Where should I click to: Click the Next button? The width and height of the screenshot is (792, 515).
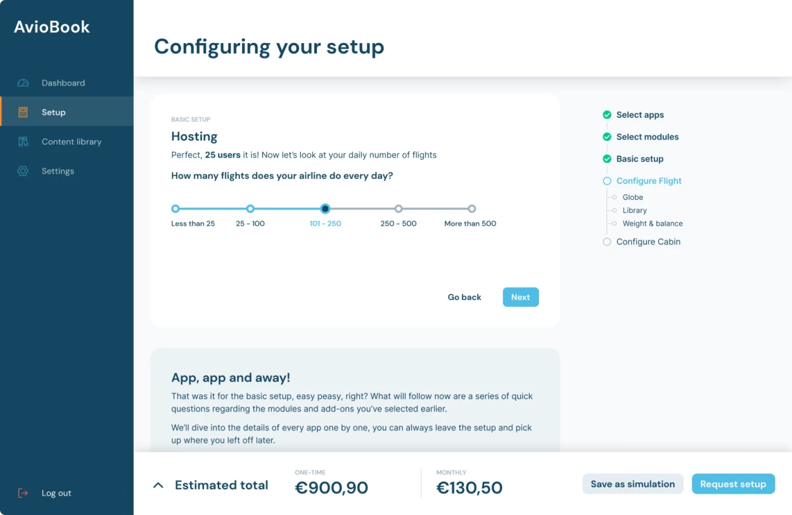click(x=521, y=297)
